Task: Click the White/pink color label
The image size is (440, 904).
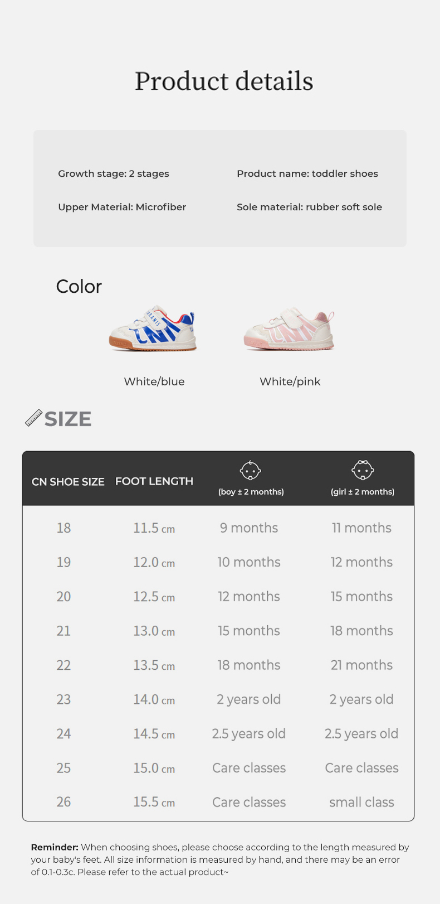Action: tap(290, 381)
